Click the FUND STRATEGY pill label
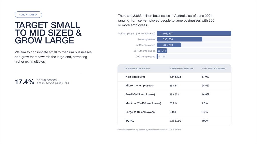 [28, 15]
